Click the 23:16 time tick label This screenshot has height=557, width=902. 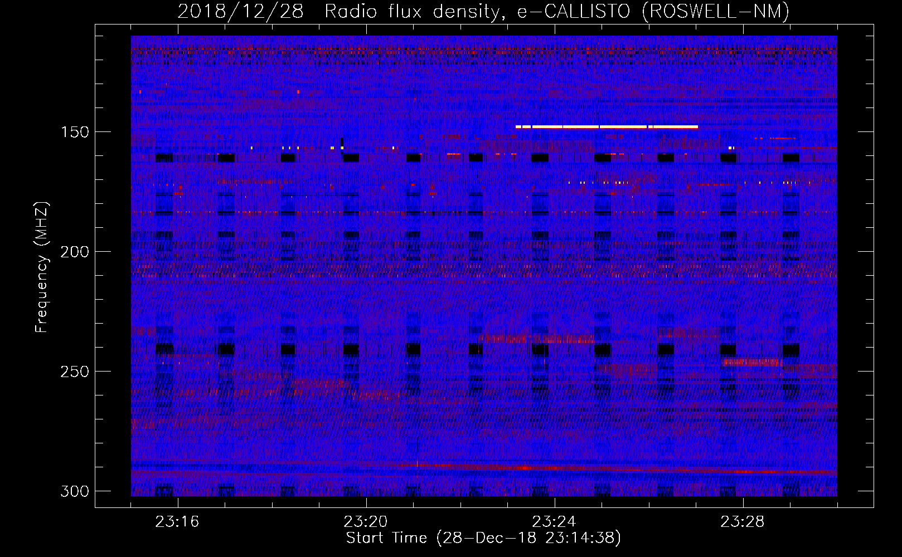point(177,522)
